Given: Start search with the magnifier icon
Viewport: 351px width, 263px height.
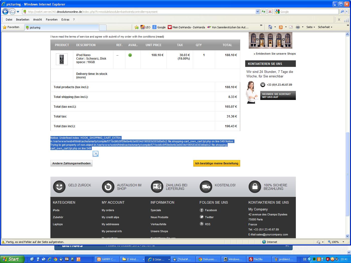Looking at the screenshot, I should [342, 12].
